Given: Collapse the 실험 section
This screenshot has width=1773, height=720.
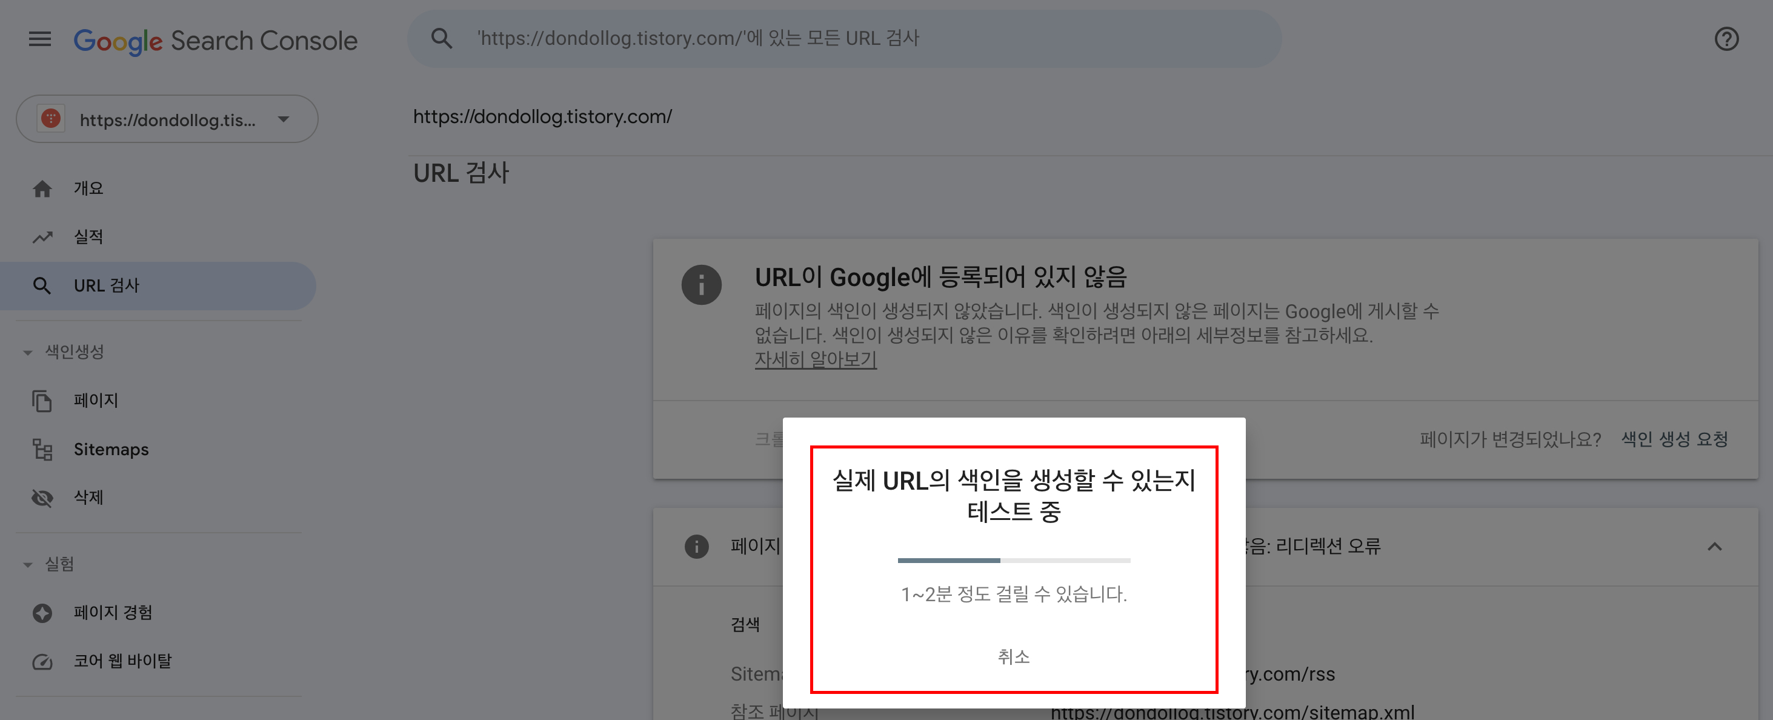Looking at the screenshot, I should click(50, 564).
